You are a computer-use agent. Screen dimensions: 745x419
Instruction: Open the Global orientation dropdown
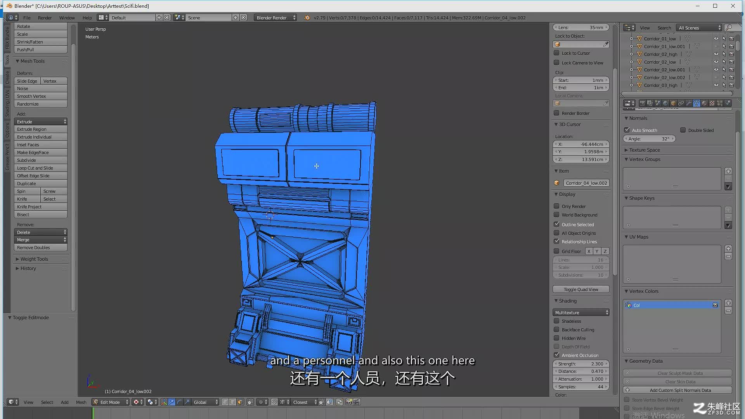206,402
